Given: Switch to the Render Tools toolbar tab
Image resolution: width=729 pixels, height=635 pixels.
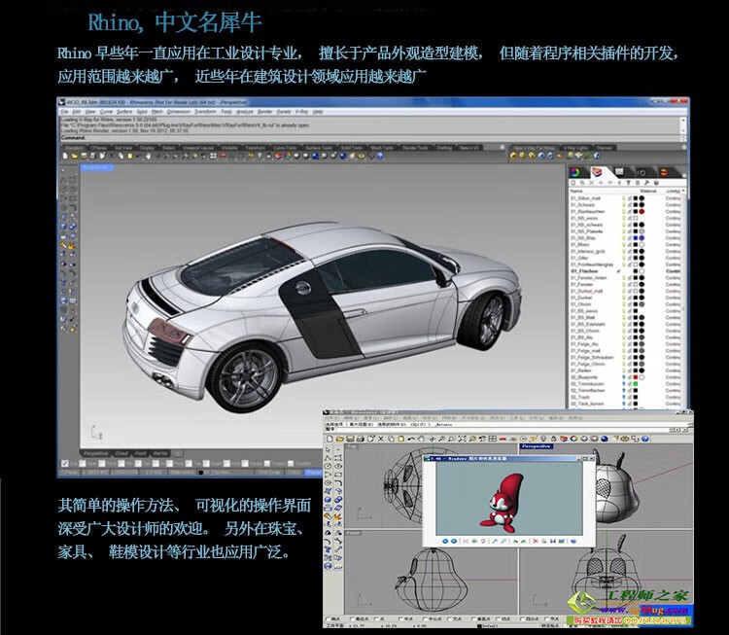Looking at the screenshot, I should coord(414,148).
